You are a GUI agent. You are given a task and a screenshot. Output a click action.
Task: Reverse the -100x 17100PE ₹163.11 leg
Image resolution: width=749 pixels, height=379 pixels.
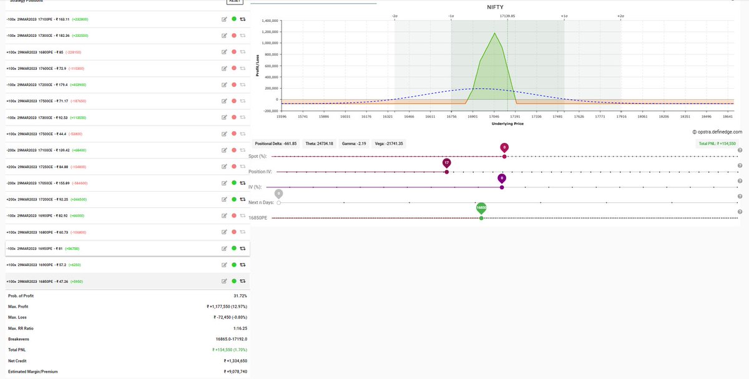(x=243, y=19)
